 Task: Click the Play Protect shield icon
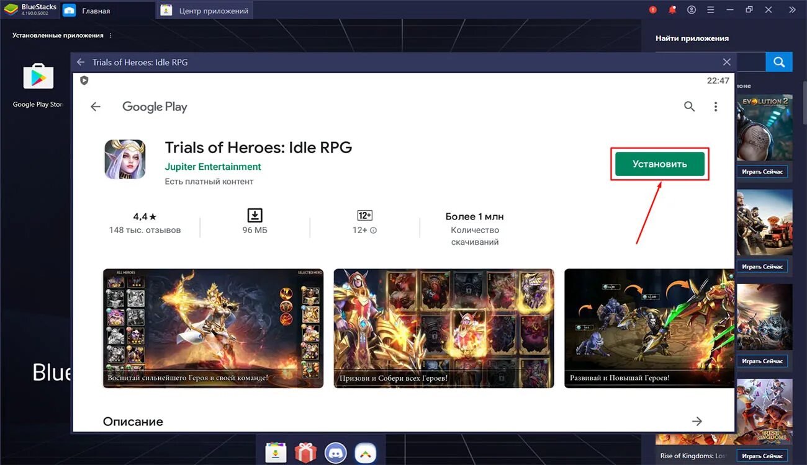pyautogui.click(x=84, y=81)
